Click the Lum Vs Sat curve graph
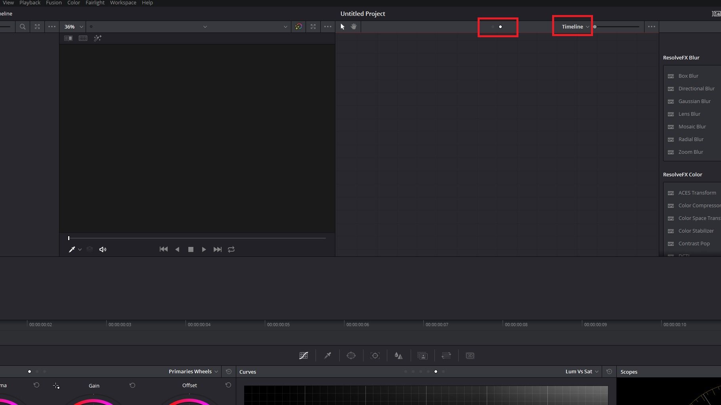Viewport: 721px width, 405px height. [x=426, y=395]
